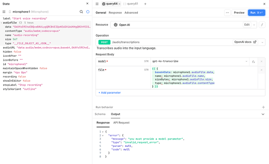This screenshot has height=164, width=269.
Task: Edit the file parameter code field
Action: (x=204, y=78)
